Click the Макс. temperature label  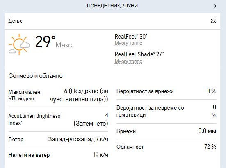point(64,45)
